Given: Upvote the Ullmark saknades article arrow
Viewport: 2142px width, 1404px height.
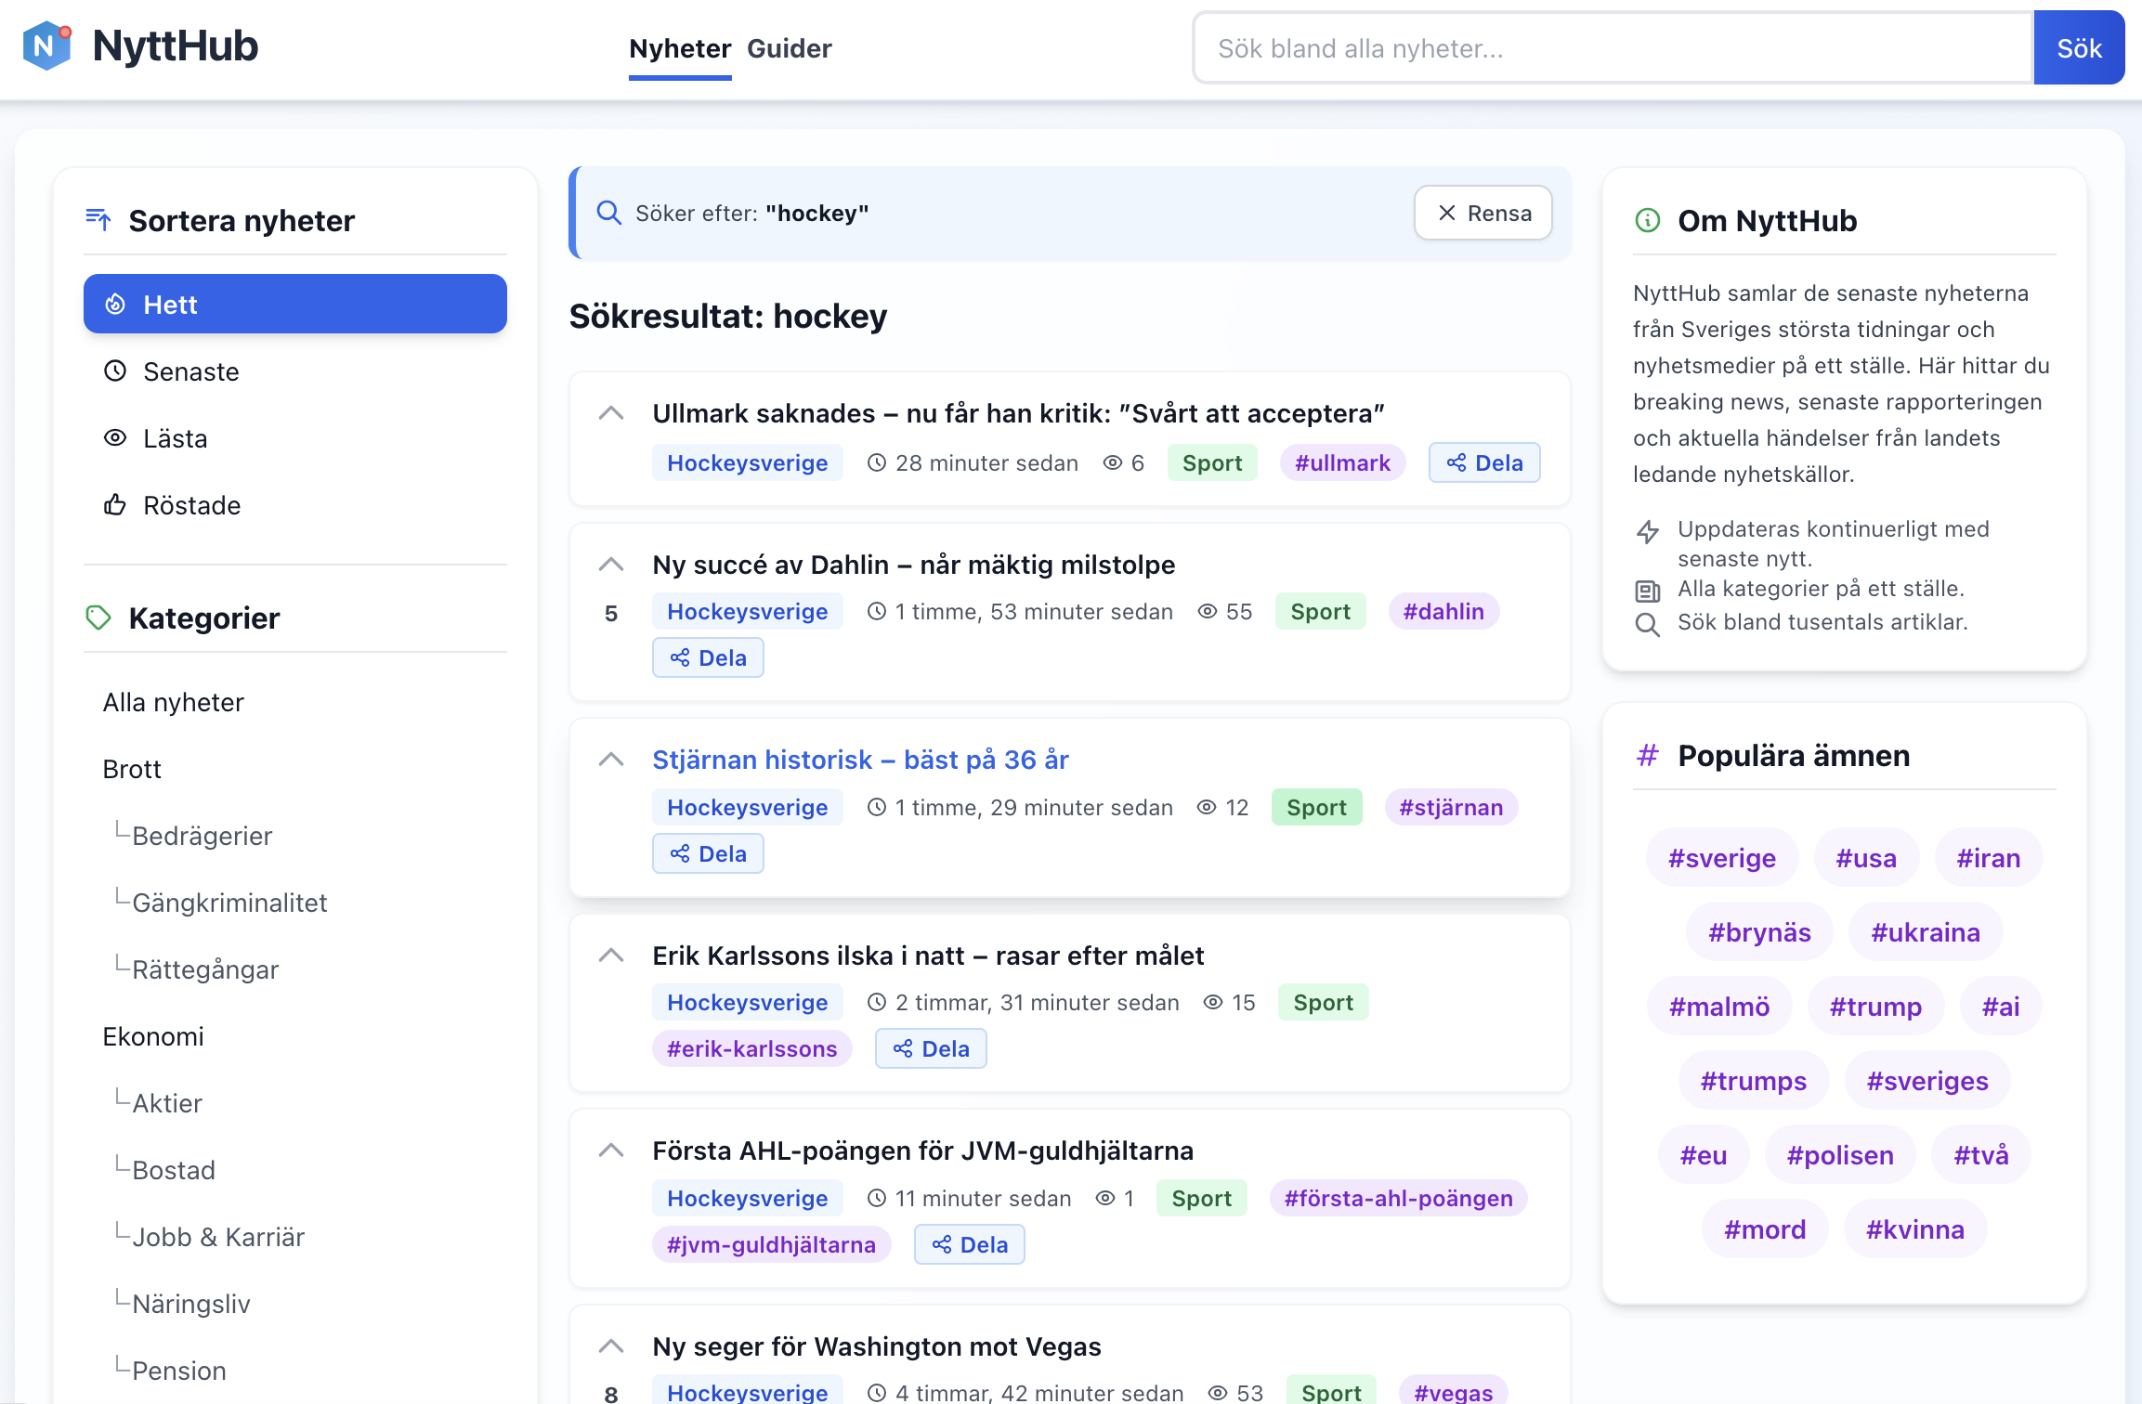Looking at the screenshot, I should (x=610, y=413).
